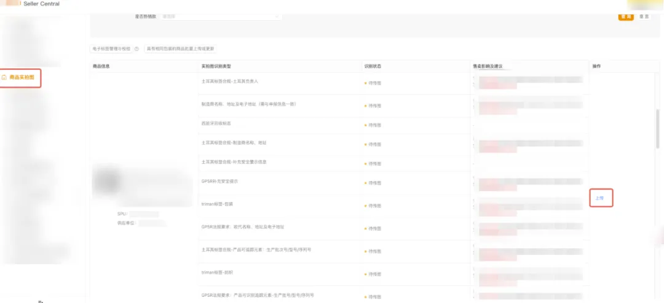Click the 实拍图识别类型 column header

216,66
